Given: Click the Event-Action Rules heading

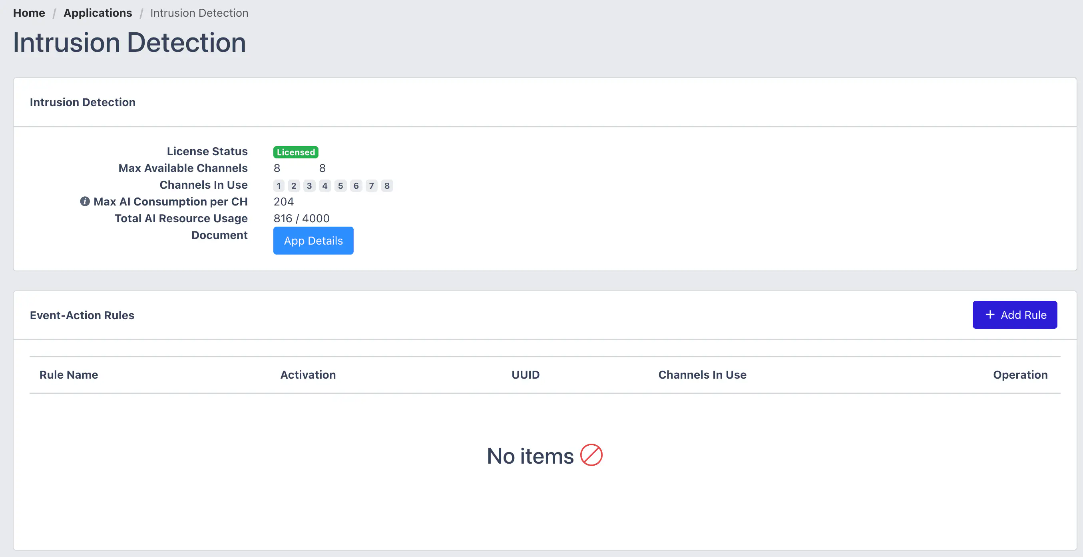Looking at the screenshot, I should pyautogui.click(x=82, y=315).
